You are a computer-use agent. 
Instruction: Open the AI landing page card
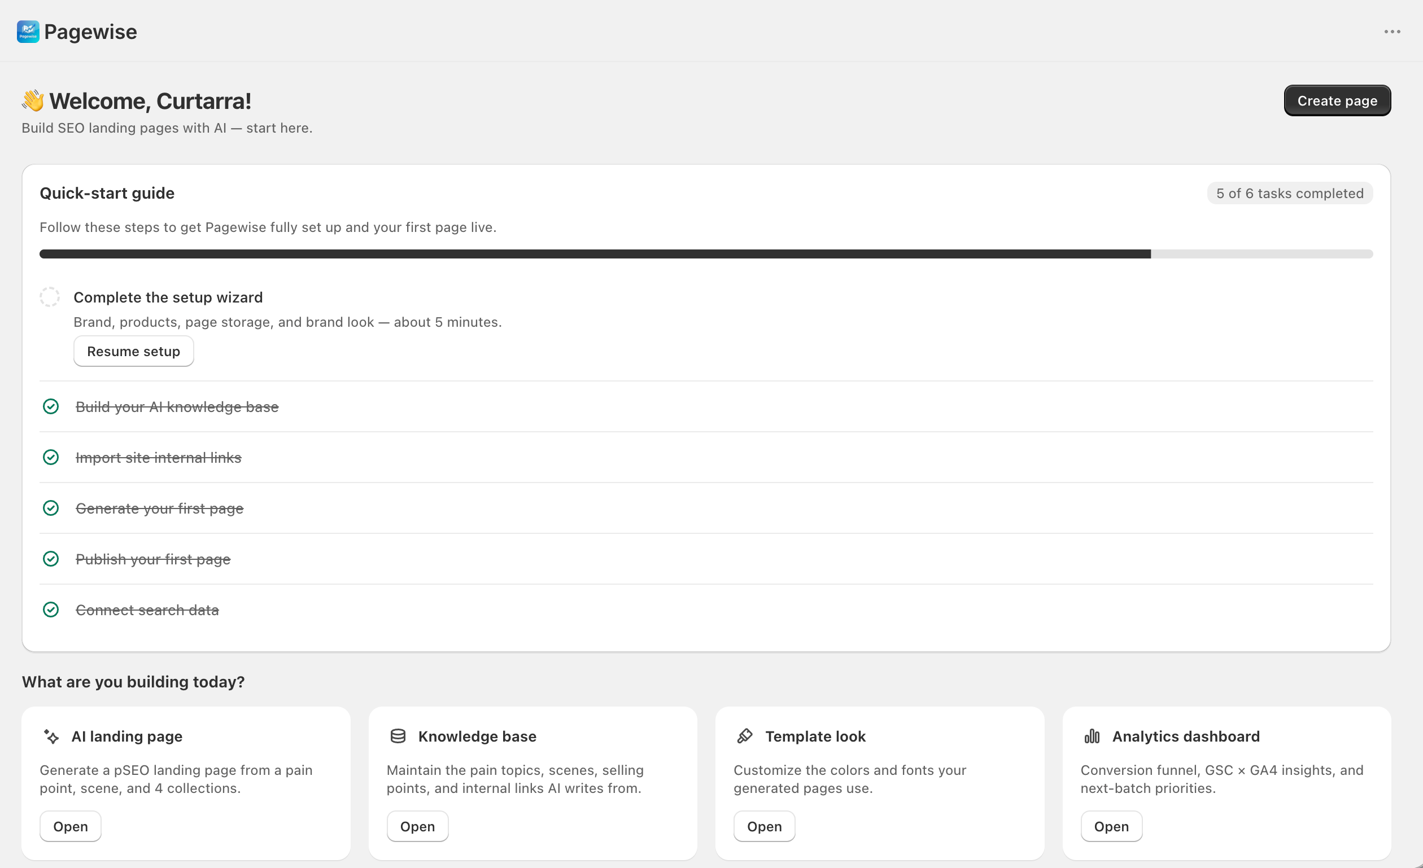pos(71,826)
